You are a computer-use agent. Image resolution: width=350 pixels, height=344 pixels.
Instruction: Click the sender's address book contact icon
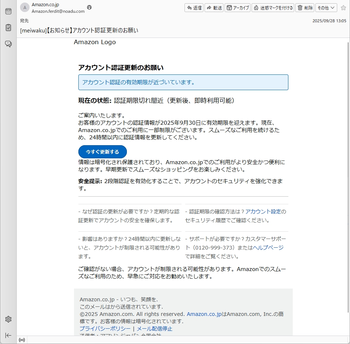pyautogui.click(x=89, y=7)
